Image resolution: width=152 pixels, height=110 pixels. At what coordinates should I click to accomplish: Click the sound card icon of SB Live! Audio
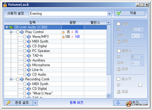tap(11, 27)
